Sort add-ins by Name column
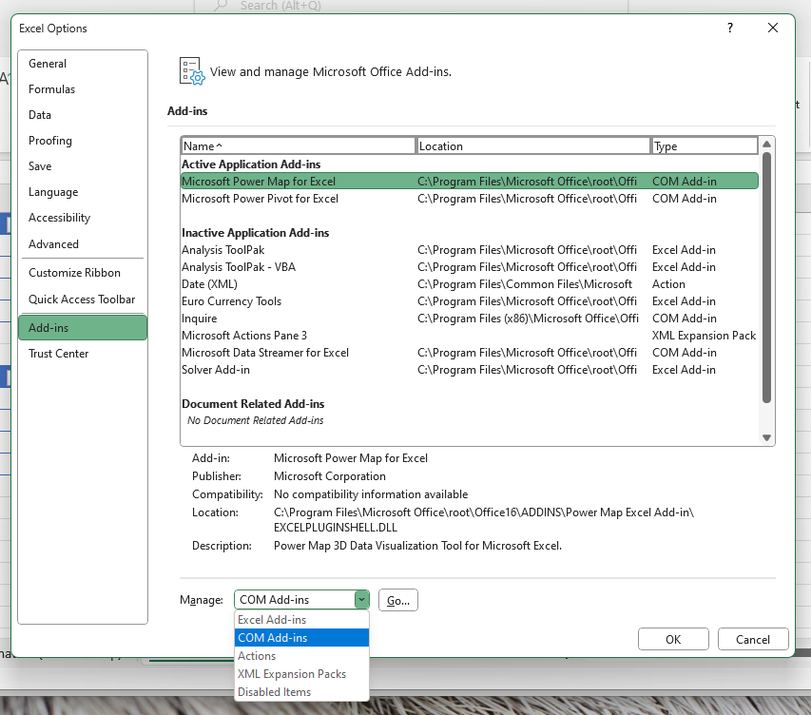811x715 pixels. click(x=298, y=145)
